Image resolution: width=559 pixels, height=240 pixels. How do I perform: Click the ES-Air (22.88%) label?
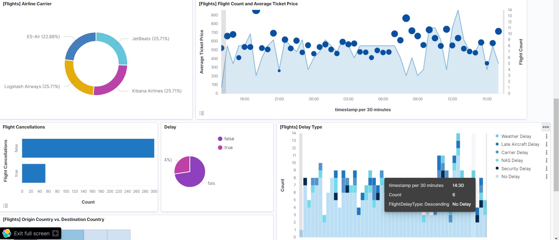click(43, 37)
